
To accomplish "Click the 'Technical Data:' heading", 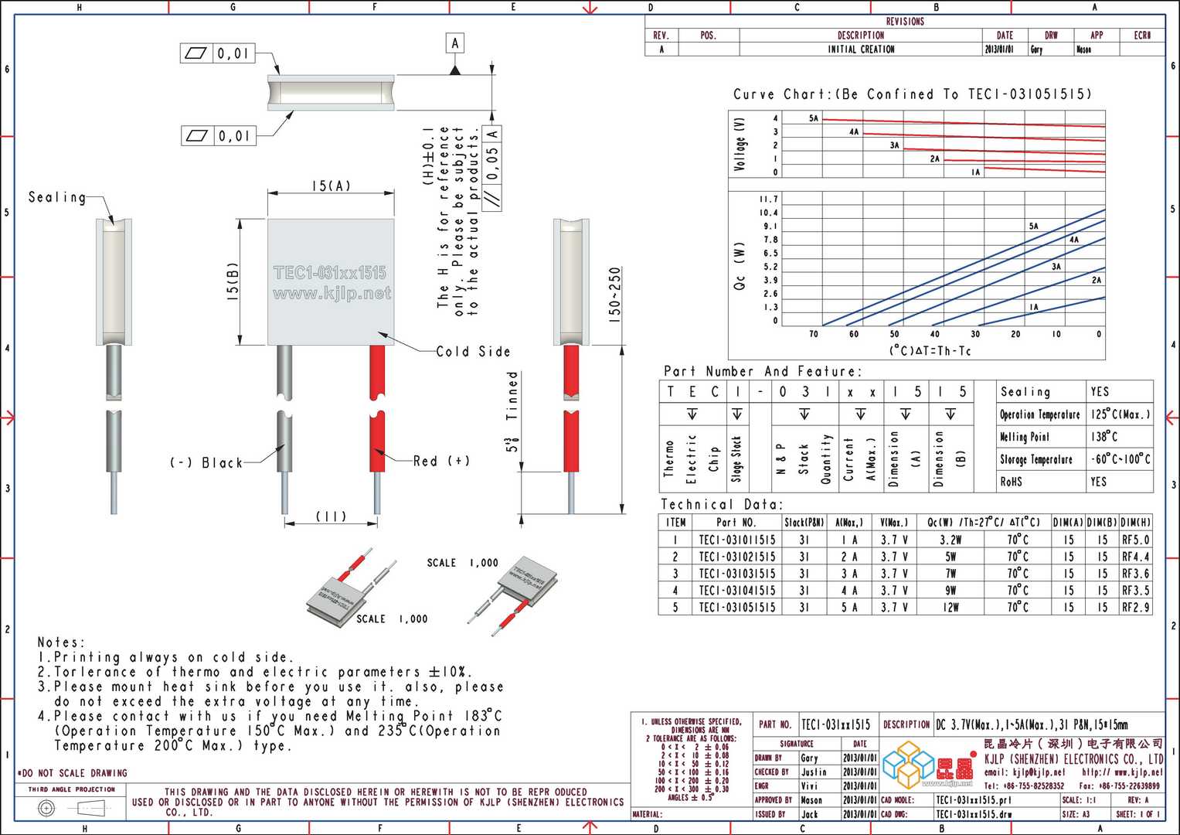I will [722, 504].
